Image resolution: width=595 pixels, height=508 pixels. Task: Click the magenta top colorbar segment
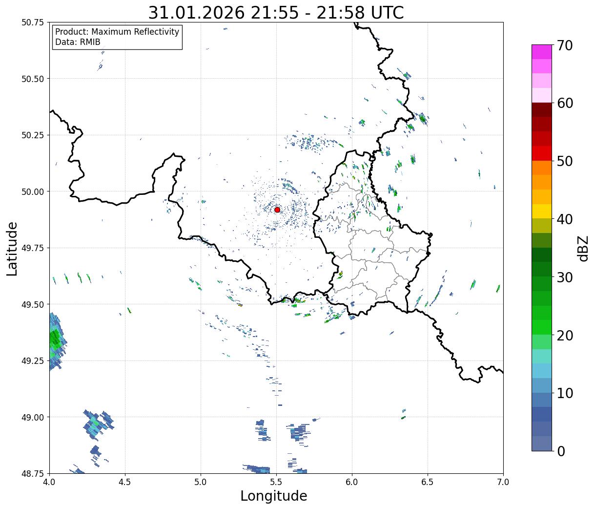[x=542, y=52]
